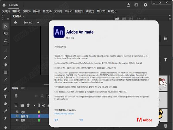
Task: Select the Eraser tool
Action: coord(5,65)
